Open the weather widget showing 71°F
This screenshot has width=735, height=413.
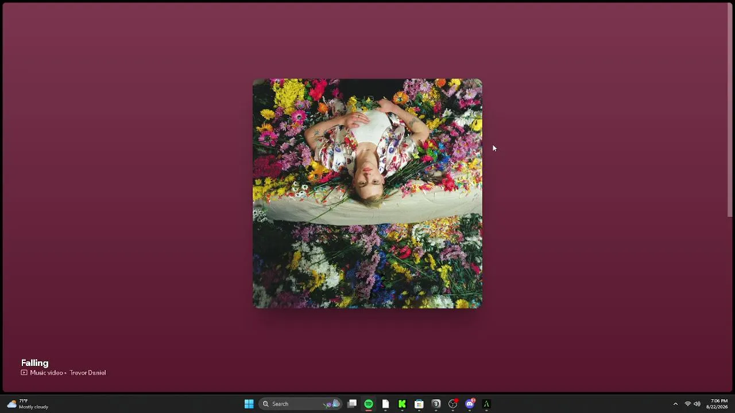tap(28, 404)
